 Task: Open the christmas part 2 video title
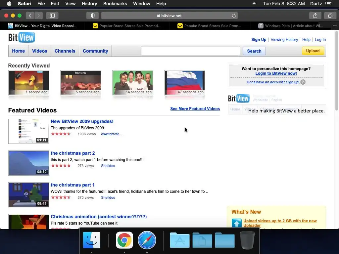click(x=73, y=153)
